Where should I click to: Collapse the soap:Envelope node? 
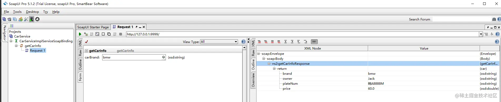[259, 54]
